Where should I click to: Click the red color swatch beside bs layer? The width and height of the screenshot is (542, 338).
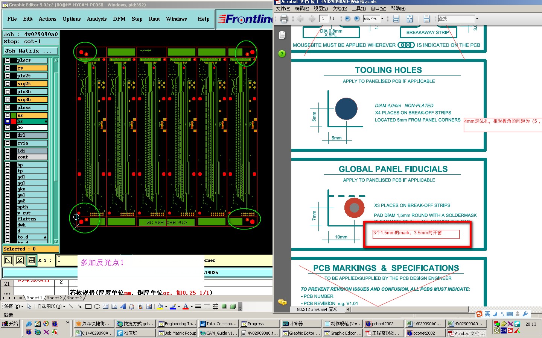pos(14,121)
